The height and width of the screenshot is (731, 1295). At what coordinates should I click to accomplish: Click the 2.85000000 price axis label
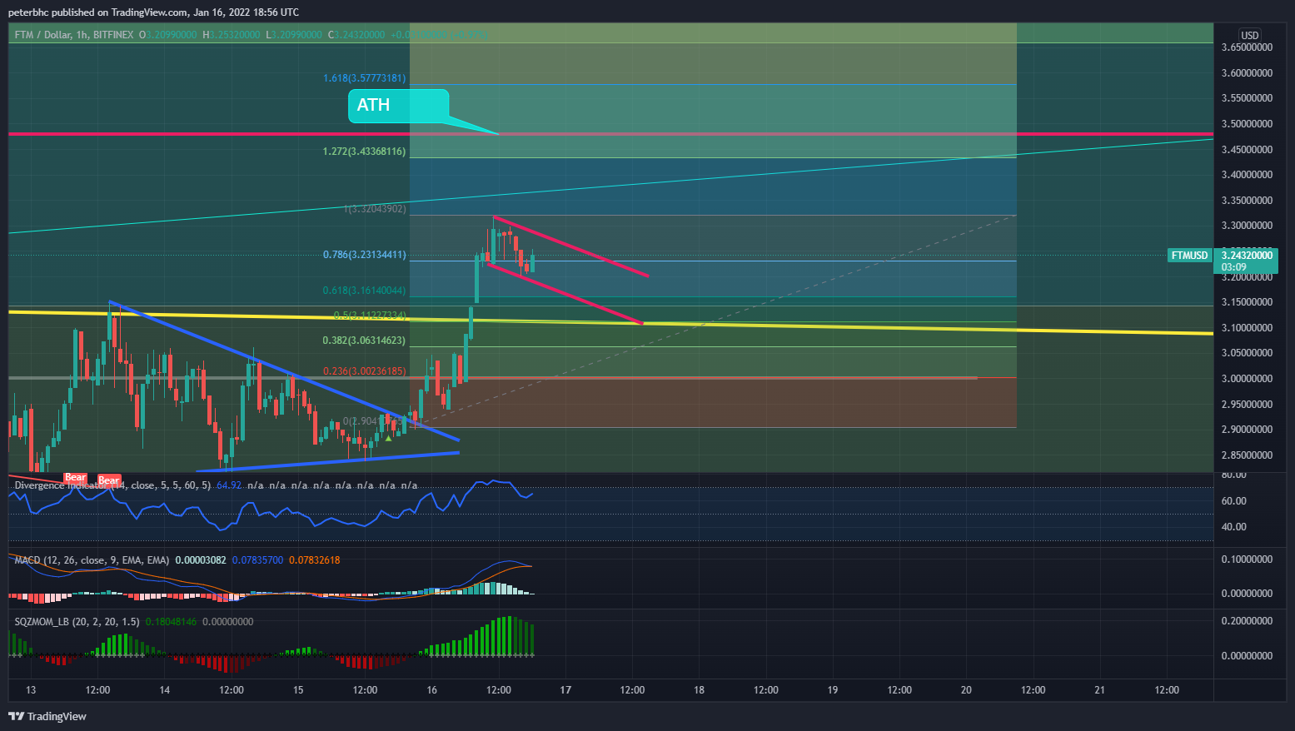click(x=1247, y=455)
